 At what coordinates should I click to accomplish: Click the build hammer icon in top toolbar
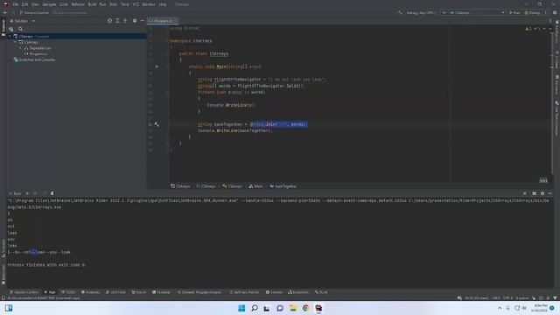[x=400, y=12]
